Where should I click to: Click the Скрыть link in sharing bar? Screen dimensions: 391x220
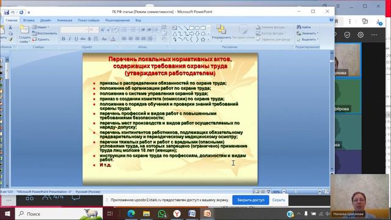(279, 200)
